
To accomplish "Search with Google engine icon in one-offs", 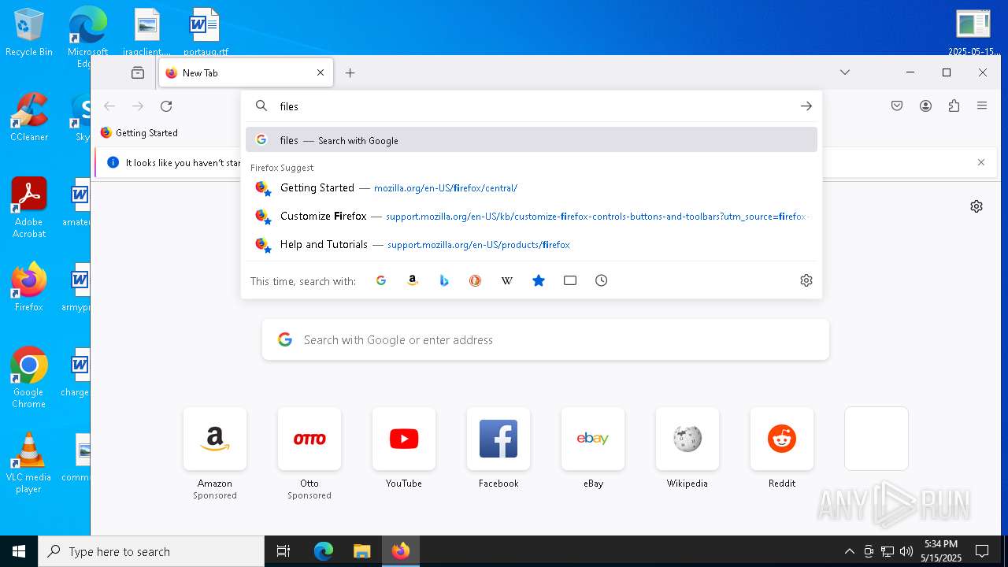I will pos(381,280).
